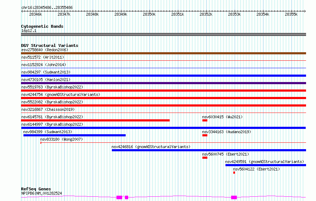The height and width of the screenshot is (201, 316).
Task: Click the 16p12.1 cytogenetic band bar
Action: (163, 34)
